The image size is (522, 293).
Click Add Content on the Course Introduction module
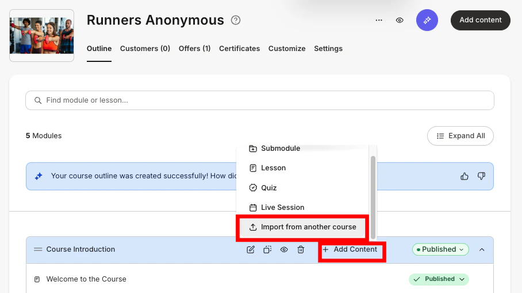coord(350,249)
